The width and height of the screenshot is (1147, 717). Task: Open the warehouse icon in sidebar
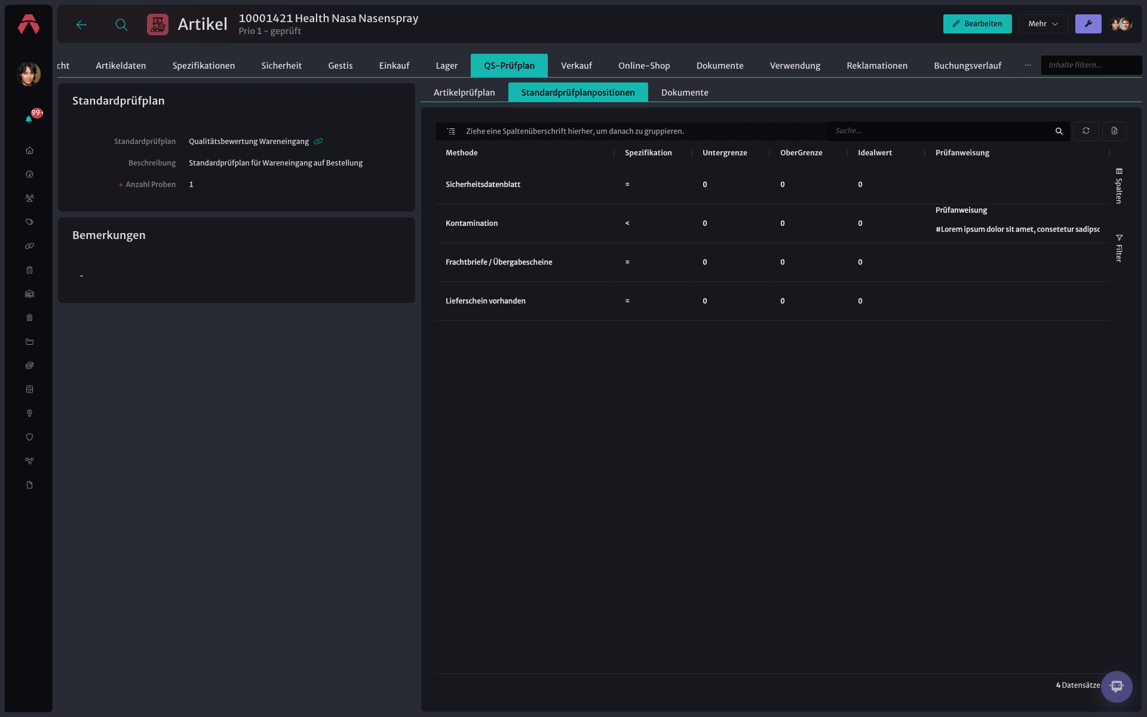click(x=29, y=294)
